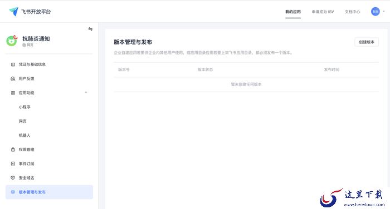This screenshot has width=390, height=209.
Task: Click the 创建版本 button
Action: [x=367, y=42]
